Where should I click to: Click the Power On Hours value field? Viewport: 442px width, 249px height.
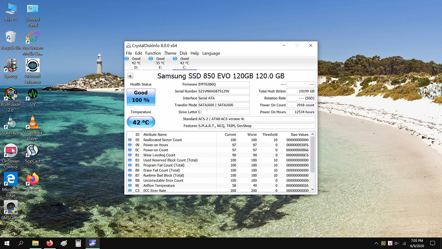tap(301, 112)
